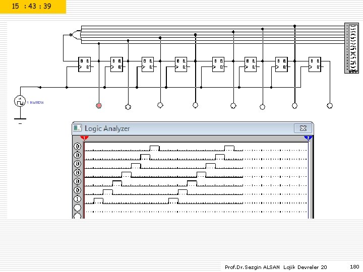This screenshot has width=363, height=272.
Task: Select the clock source symbol labeled 1 Hz/50%
Action: pyautogui.click(x=20, y=101)
